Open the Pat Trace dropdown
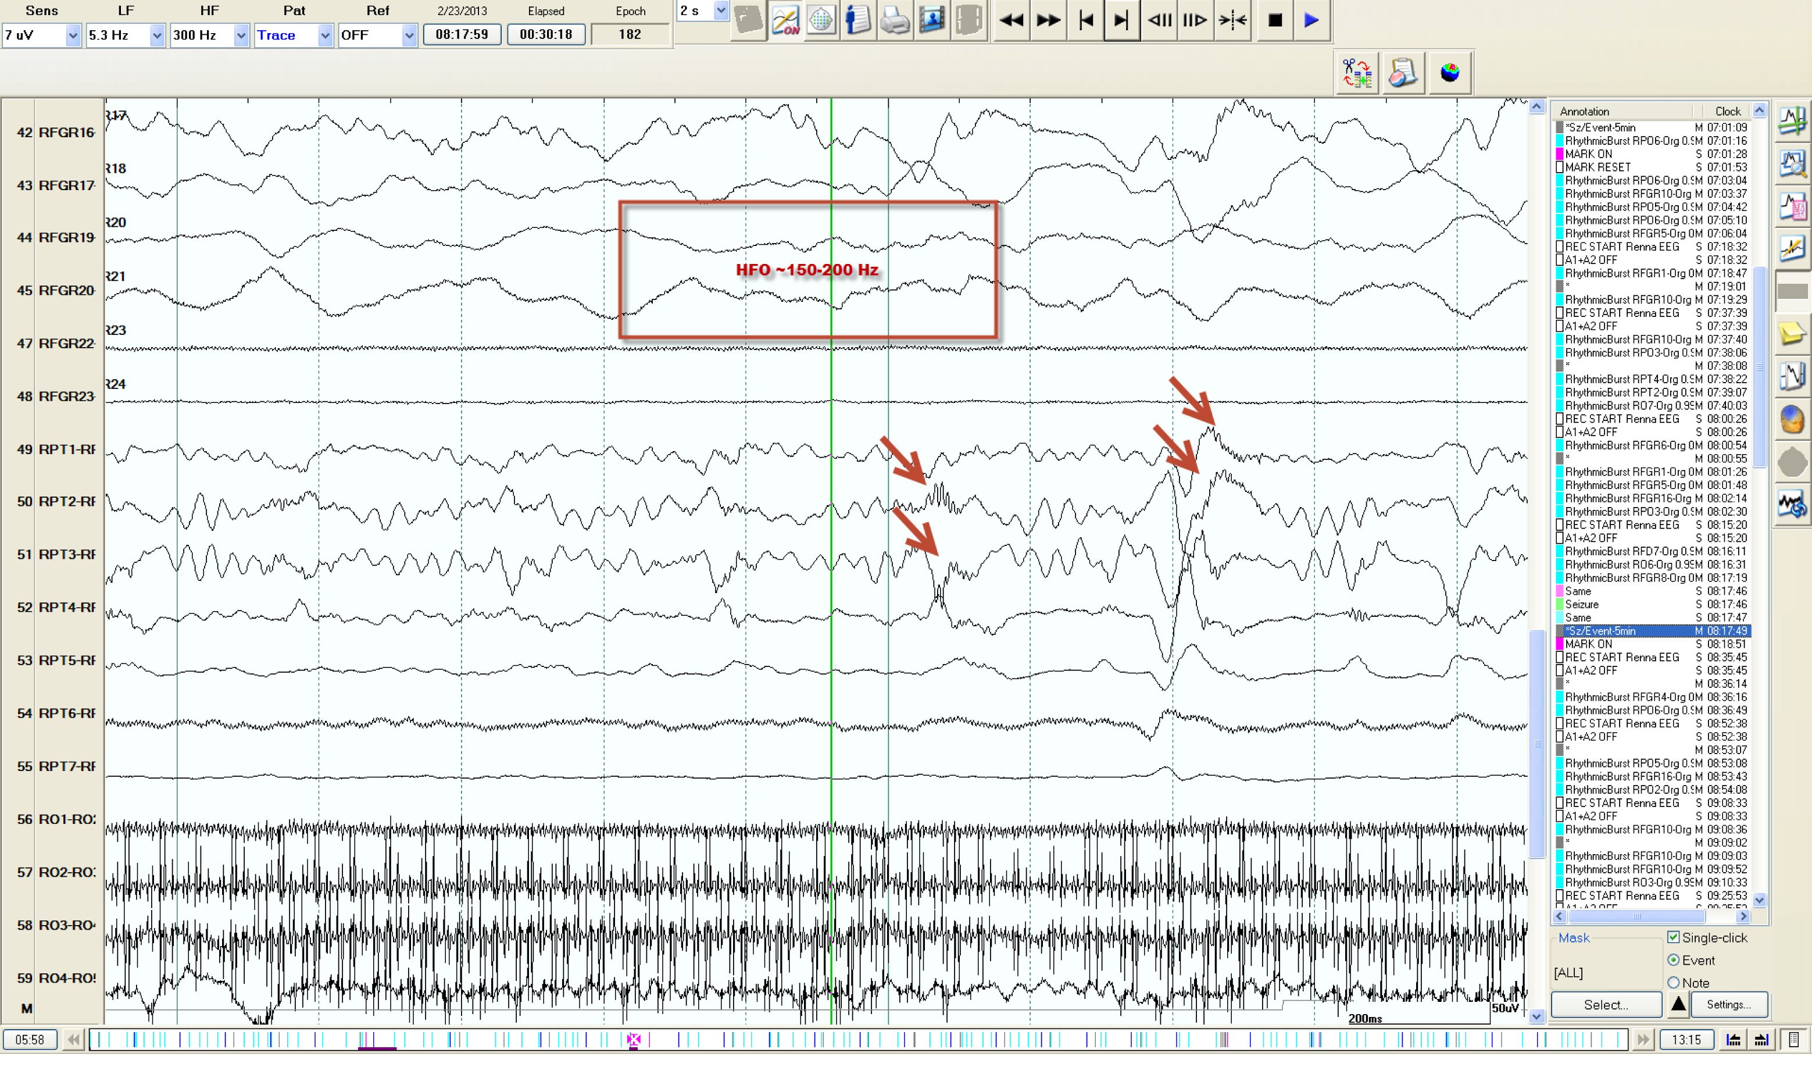The width and height of the screenshot is (1812, 1067). [325, 35]
